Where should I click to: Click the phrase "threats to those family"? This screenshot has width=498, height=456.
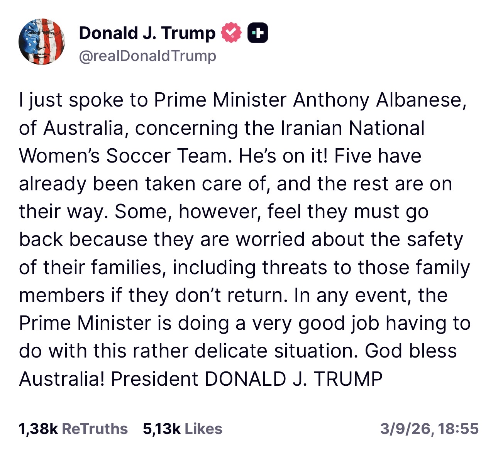(366, 268)
